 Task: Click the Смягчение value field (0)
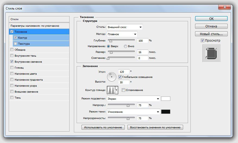[x=143, y=58]
